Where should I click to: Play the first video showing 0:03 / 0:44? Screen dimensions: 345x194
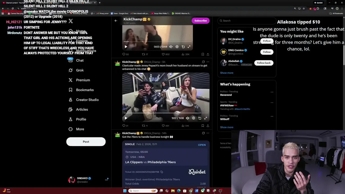pos(126,47)
